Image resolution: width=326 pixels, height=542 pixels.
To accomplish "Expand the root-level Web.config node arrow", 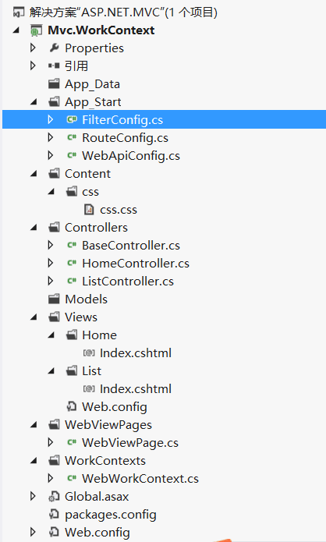I will (x=33, y=533).
